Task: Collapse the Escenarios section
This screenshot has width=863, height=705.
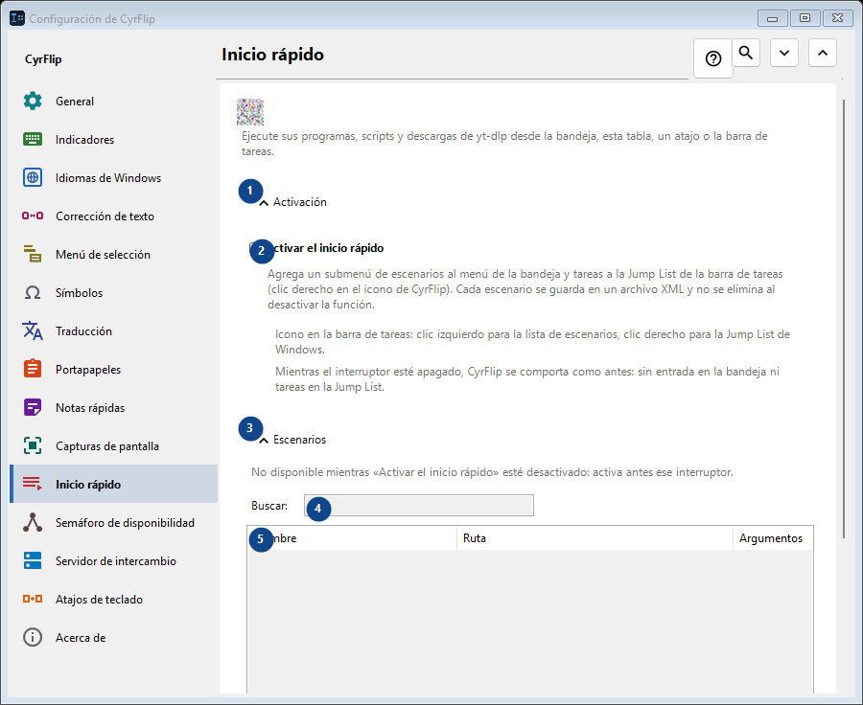Action: click(x=264, y=440)
